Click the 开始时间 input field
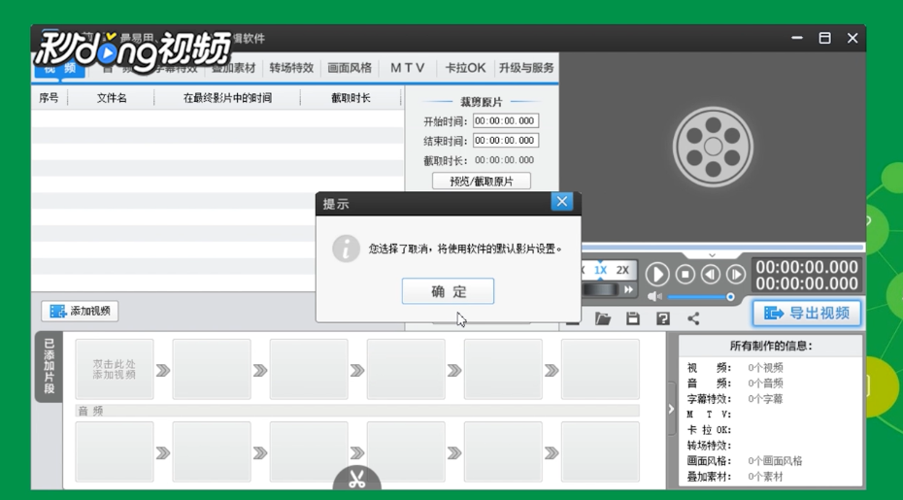 click(x=506, y=121)
